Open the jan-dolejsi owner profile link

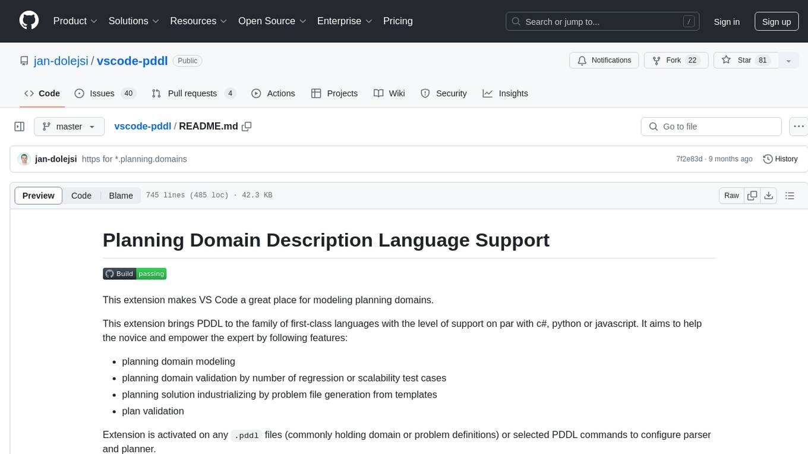(x=62, y=61)
